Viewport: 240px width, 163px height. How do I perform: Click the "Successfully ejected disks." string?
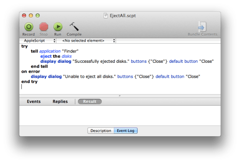coord(101,61)
